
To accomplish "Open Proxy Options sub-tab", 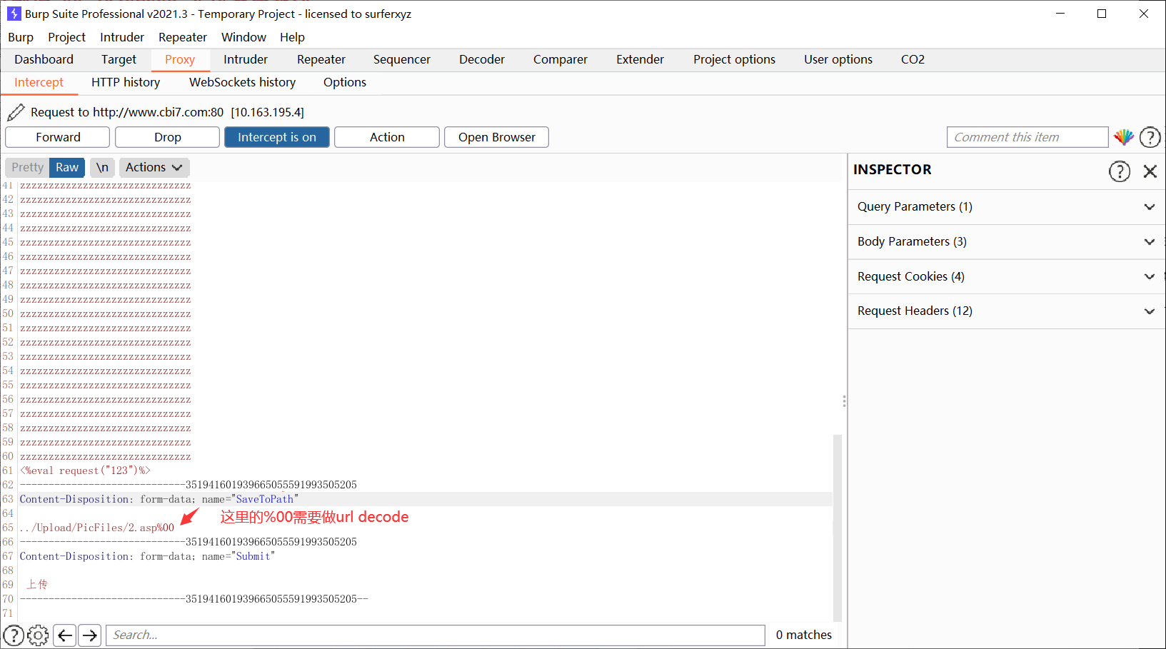I will point(345,82).
